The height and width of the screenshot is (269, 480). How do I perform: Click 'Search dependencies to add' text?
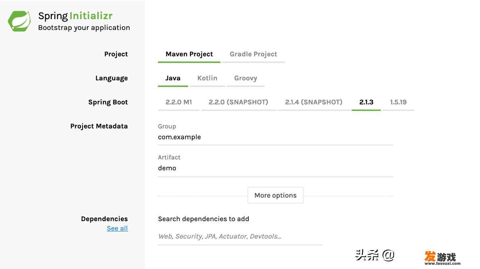(x=203, y=219)
